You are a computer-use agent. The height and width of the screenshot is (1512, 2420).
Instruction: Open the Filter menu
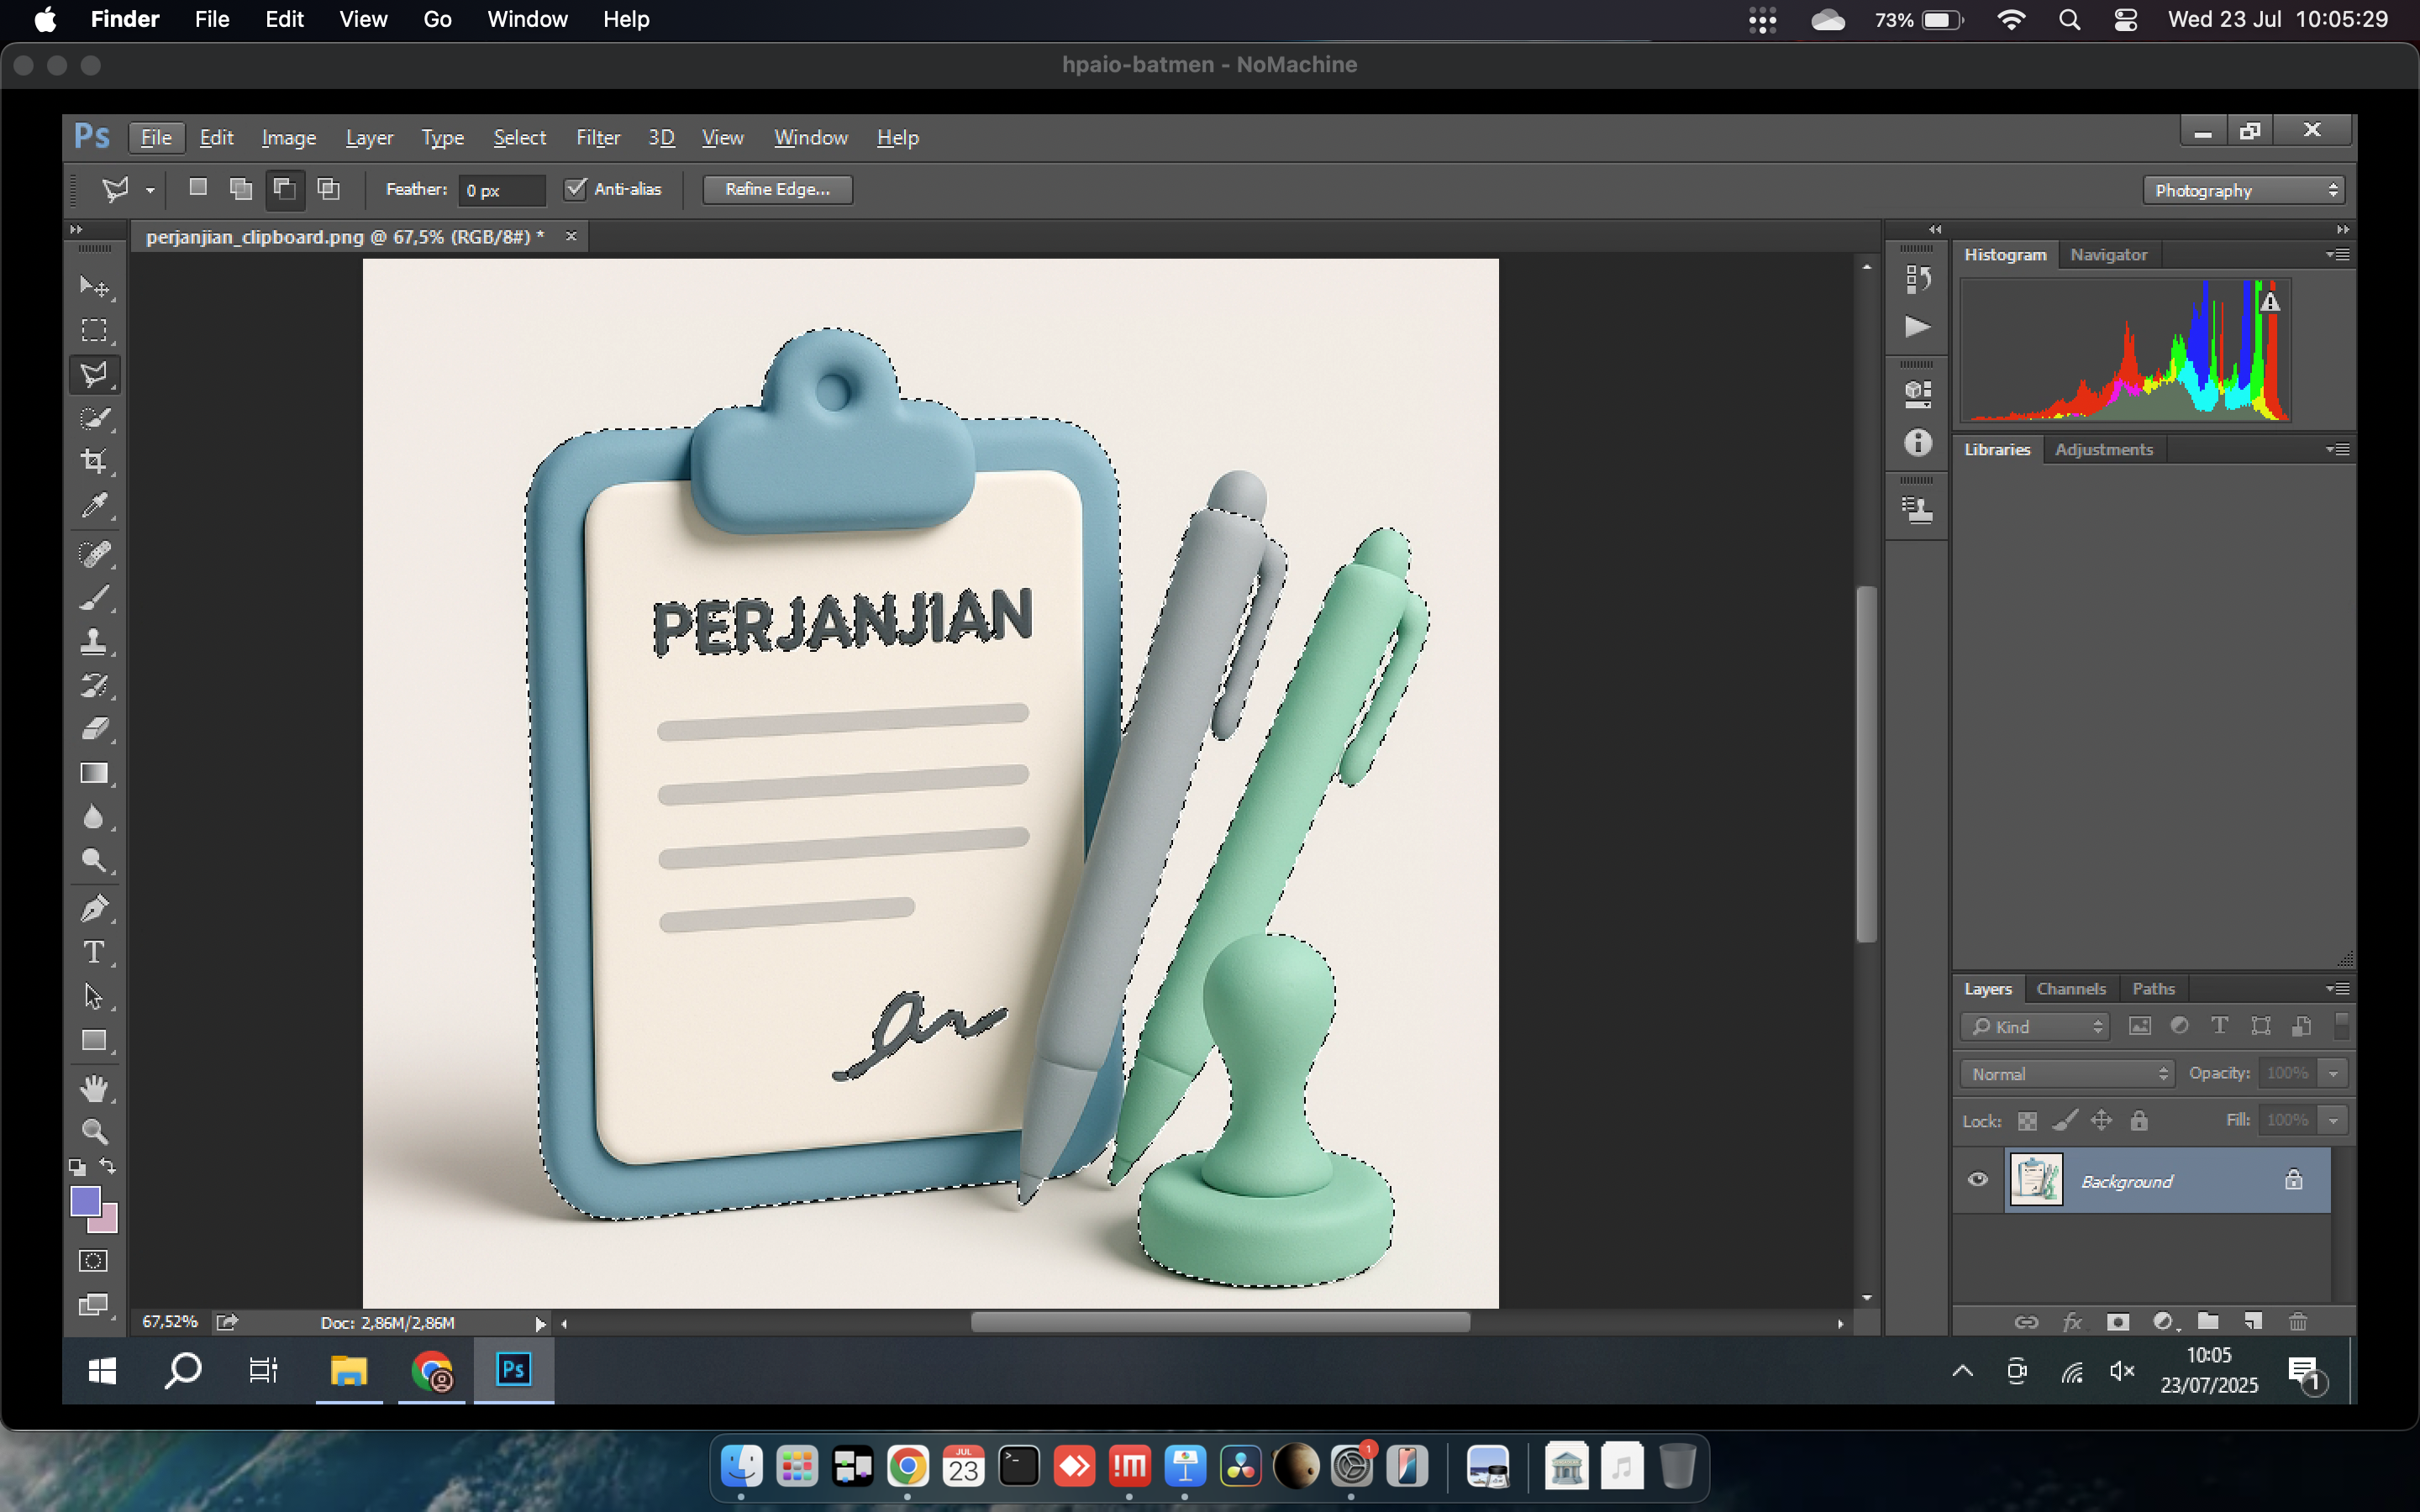click(x=597, y=138)
